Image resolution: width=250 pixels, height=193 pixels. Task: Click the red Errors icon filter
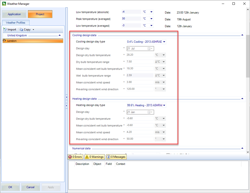pyautogui.click(x=70, y=157)
